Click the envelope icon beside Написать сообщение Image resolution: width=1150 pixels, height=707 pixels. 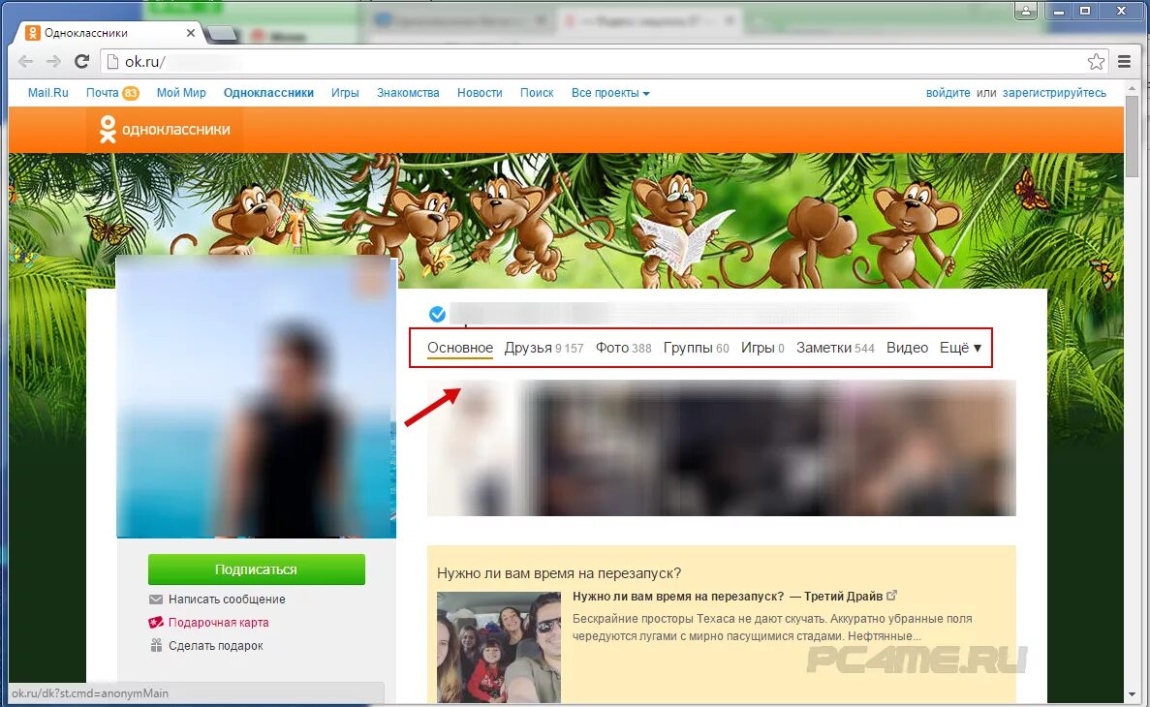pyautogui.click(x=155, y=599)
